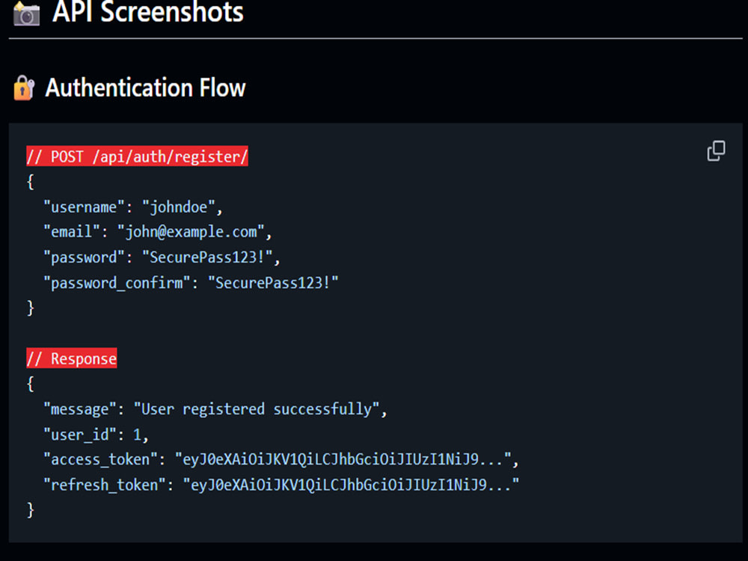Screen dimensions: 748x561
Task: Click the API Screenshots heading
Action: pyautogui.click(x=148, y=11)
